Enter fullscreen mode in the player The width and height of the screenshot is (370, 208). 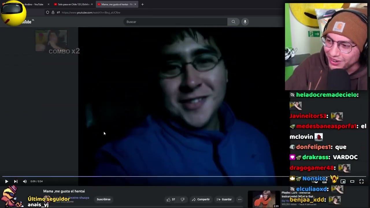[x=361, y=181]
